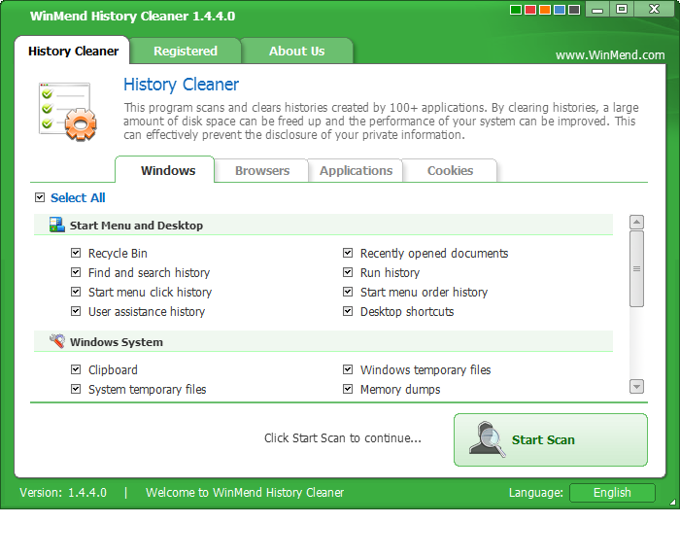
Task: Click the Start Scan button
Action: tap(551, 439)
